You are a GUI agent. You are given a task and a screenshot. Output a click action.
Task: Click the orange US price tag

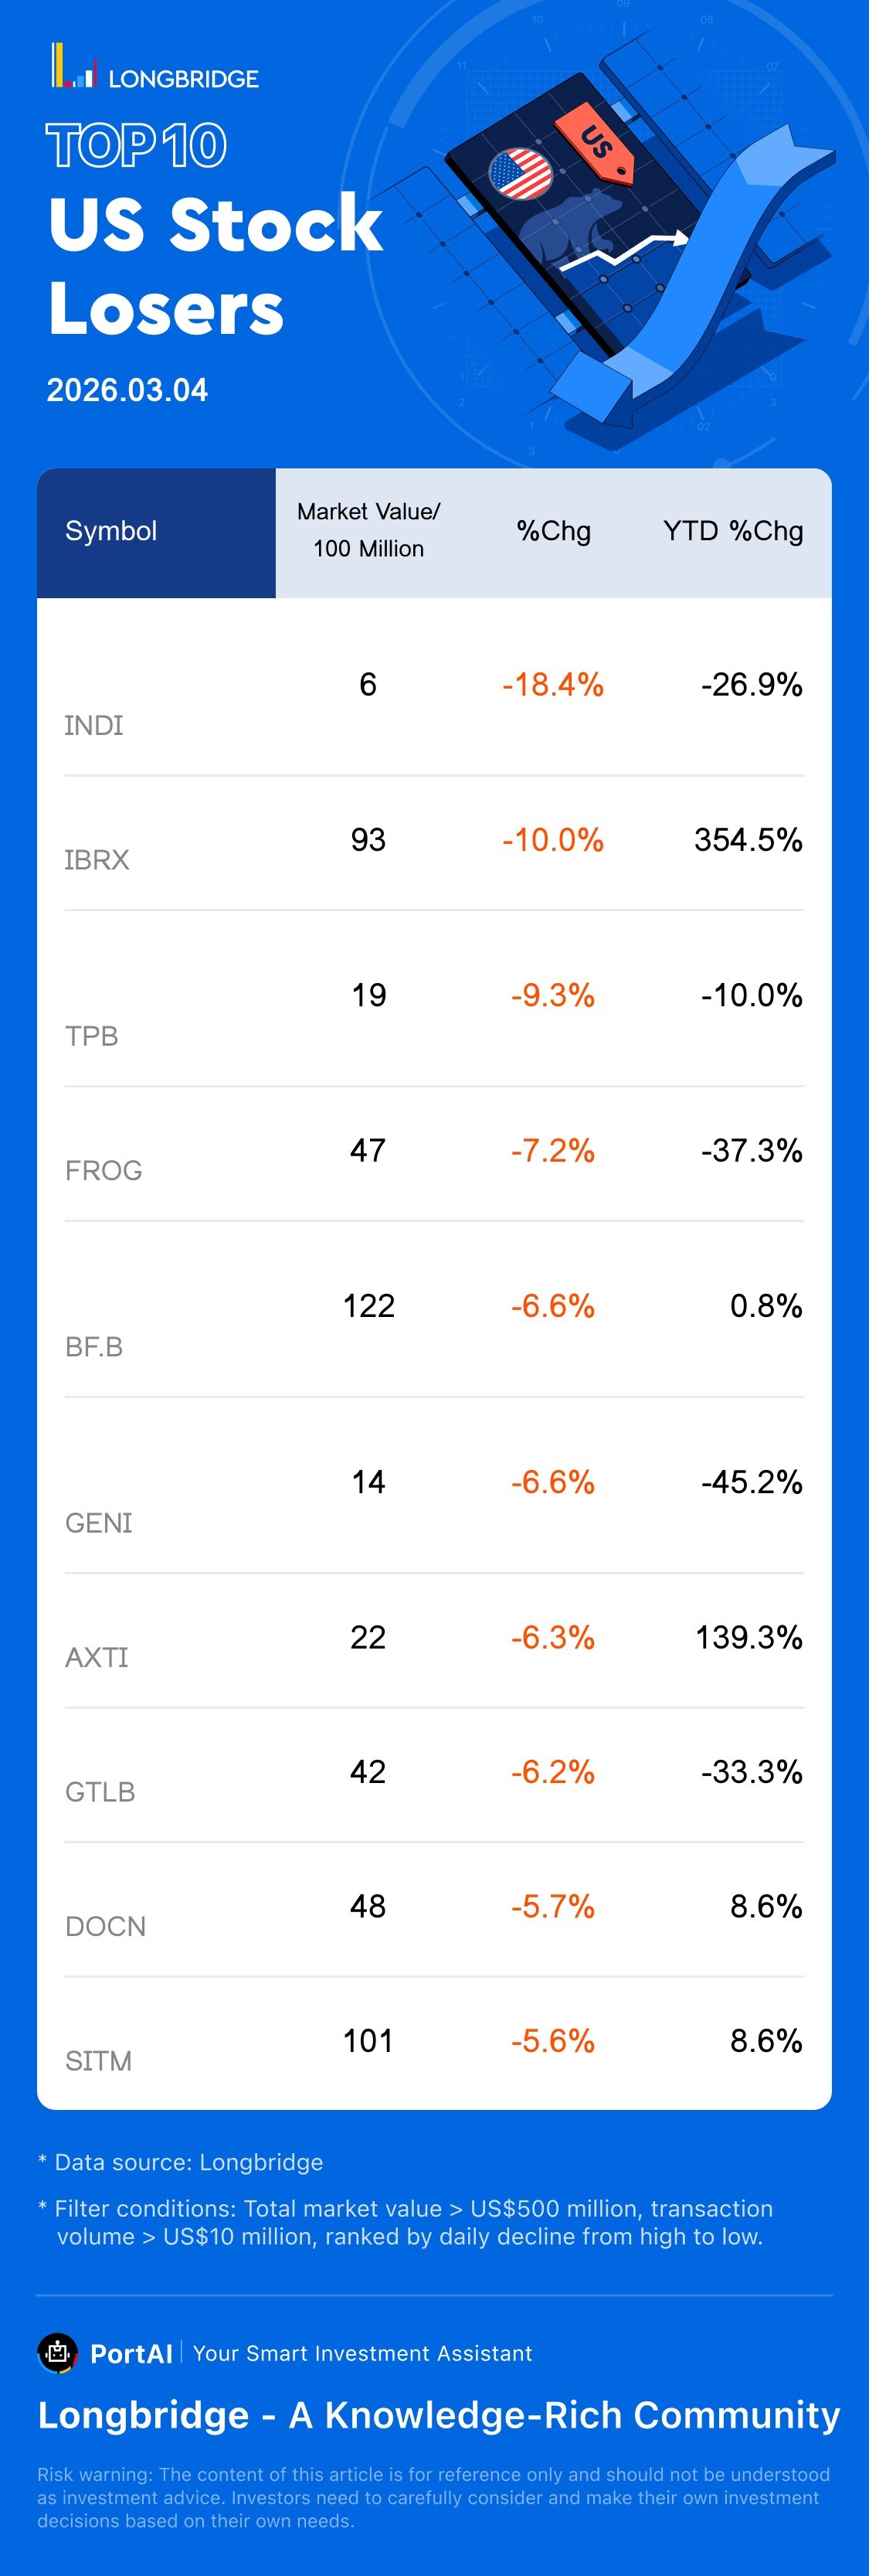click(x=596, y=143)
